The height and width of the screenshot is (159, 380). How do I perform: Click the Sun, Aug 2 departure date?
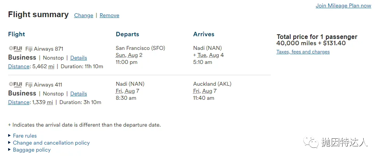click(129, 55)
